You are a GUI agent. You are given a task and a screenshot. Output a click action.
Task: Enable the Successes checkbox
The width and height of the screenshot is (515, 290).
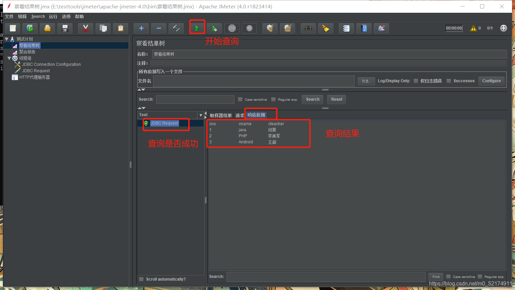(449, 81)
